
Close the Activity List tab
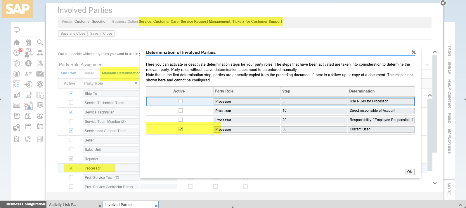[100, 206]
